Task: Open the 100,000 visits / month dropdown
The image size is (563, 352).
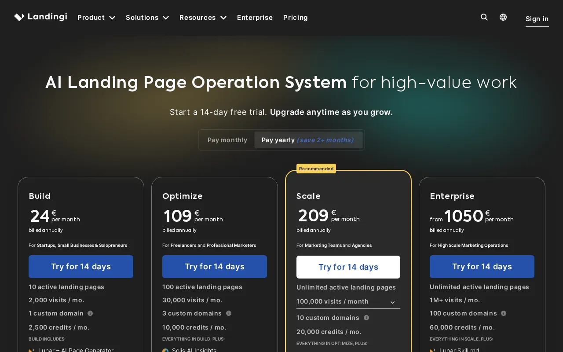Action: [348, 302]
